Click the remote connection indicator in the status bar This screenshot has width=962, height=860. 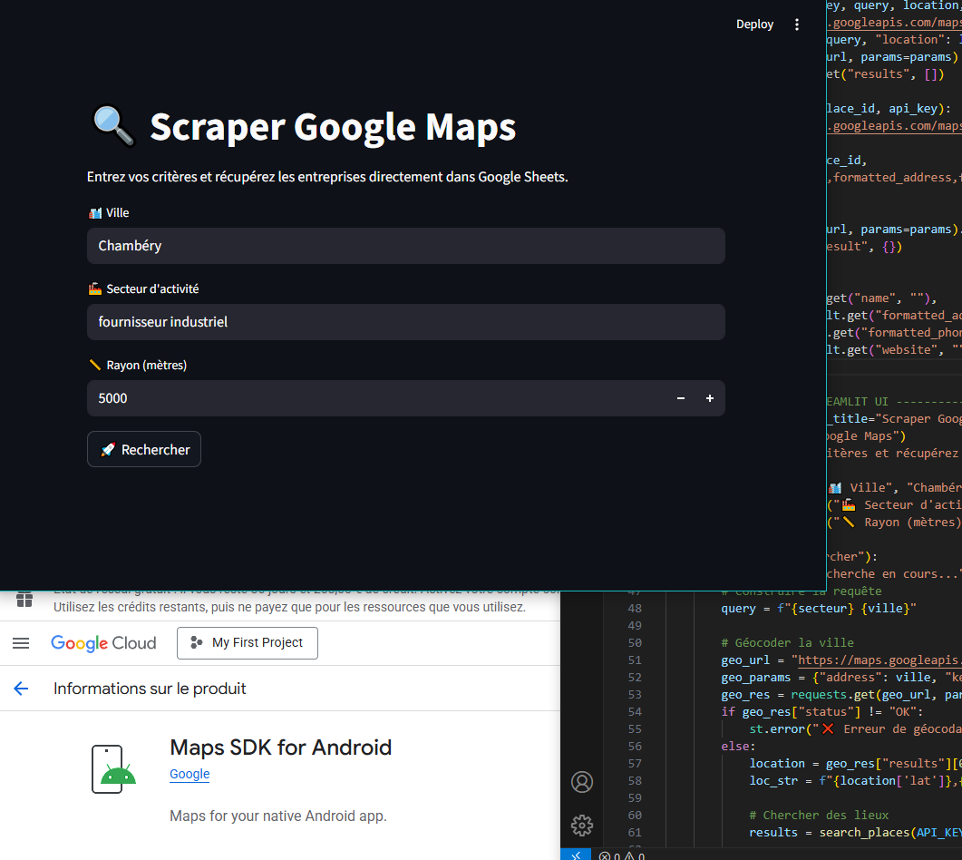575,855
